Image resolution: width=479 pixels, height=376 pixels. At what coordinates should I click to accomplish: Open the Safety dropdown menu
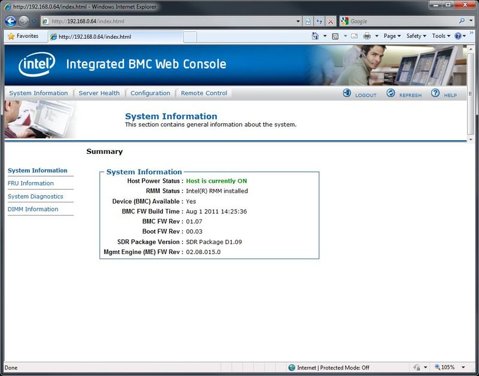pyautogui.click(x=416, y=36)
